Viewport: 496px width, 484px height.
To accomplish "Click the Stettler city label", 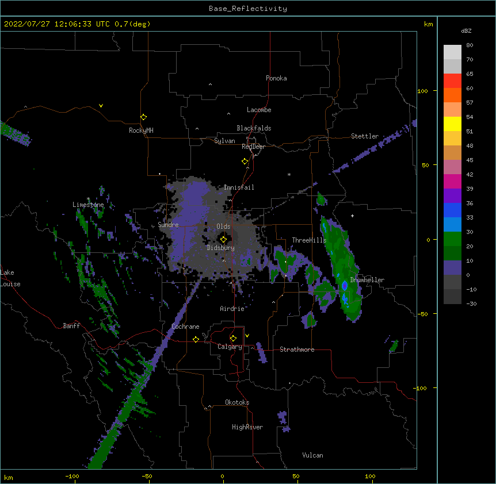I will point(365,136).
